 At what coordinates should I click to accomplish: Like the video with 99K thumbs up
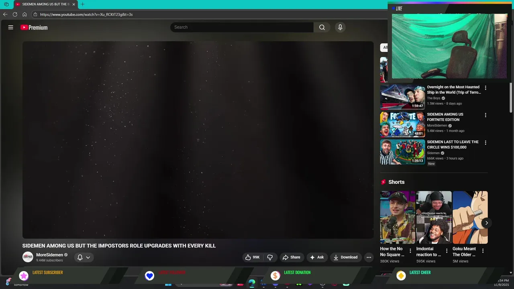(x=253, y=257)
